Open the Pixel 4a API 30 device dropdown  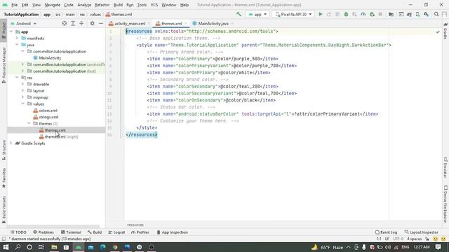click(x=293, y=14)
